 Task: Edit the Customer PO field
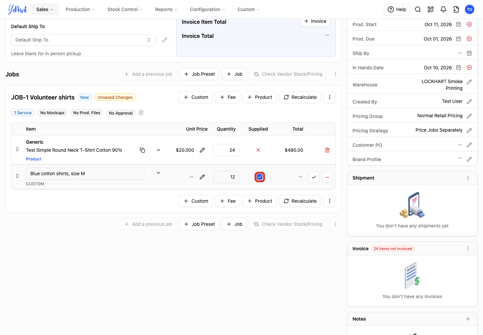click(469, 145)
